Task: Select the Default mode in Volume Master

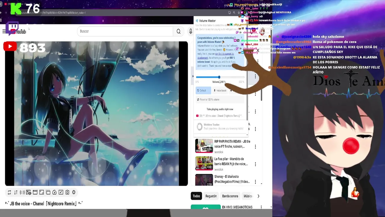Action: [203, 90]
